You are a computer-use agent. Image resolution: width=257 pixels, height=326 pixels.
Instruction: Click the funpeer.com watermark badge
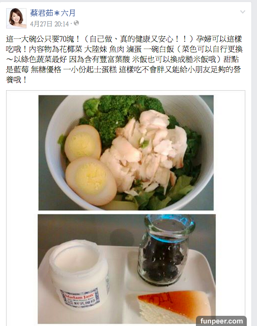[221, 321]
